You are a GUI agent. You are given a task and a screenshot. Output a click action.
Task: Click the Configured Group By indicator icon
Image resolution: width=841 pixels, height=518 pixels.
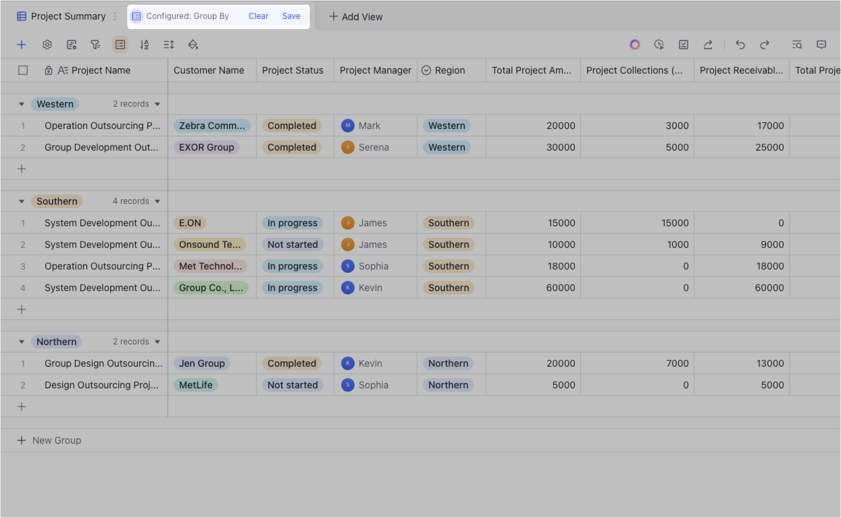[136, 16]
